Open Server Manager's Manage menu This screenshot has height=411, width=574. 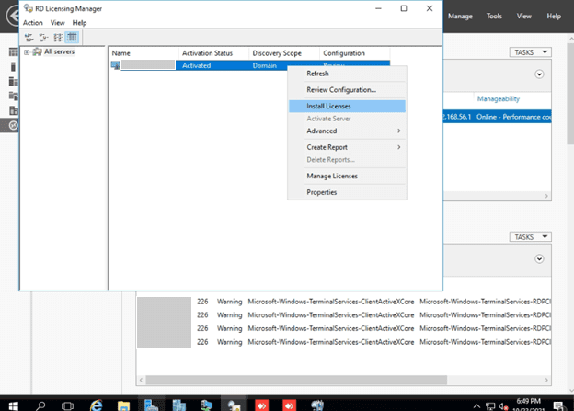[x=460, y=17]
